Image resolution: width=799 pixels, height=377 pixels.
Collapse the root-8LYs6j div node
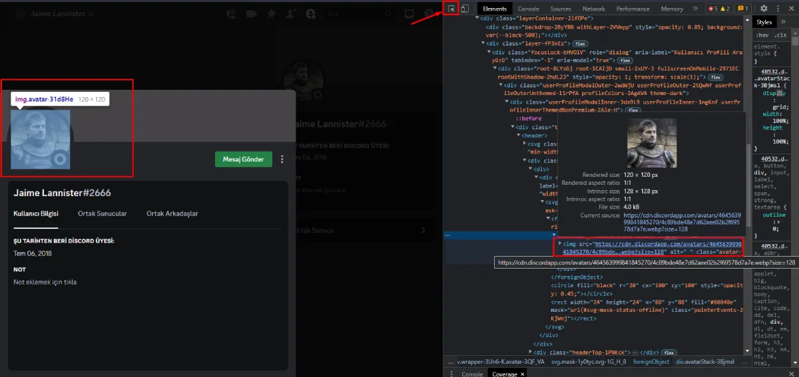pyautogui.click(x=495, y=68)
